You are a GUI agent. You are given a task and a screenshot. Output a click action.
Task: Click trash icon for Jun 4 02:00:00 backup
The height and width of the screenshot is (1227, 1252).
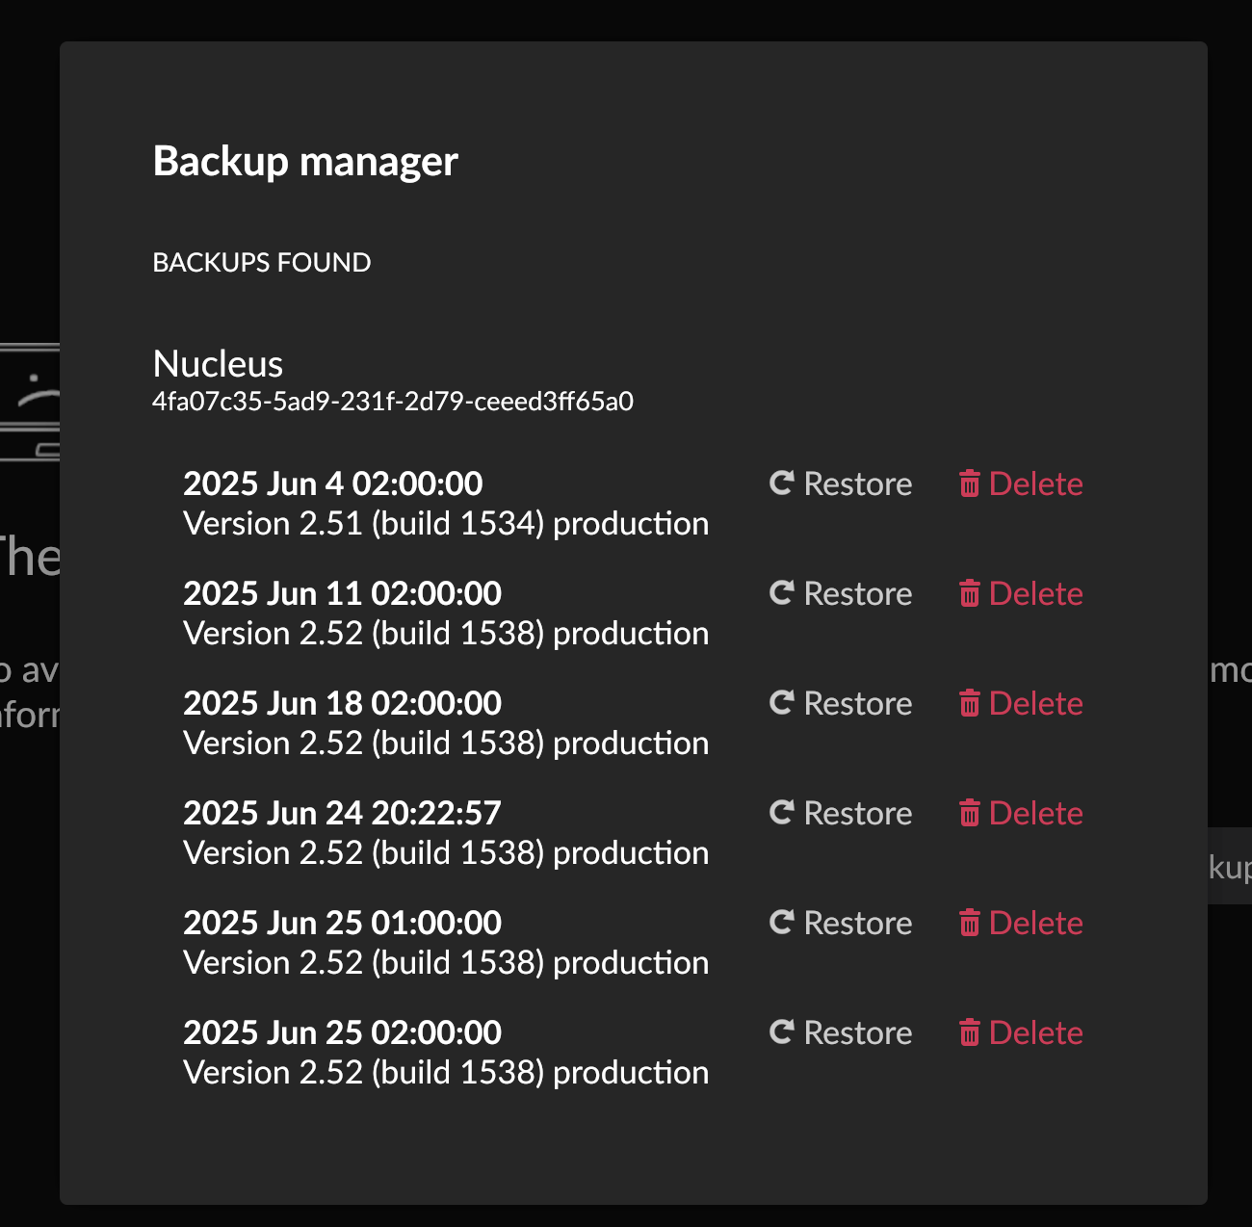click(x=969, y=483)
